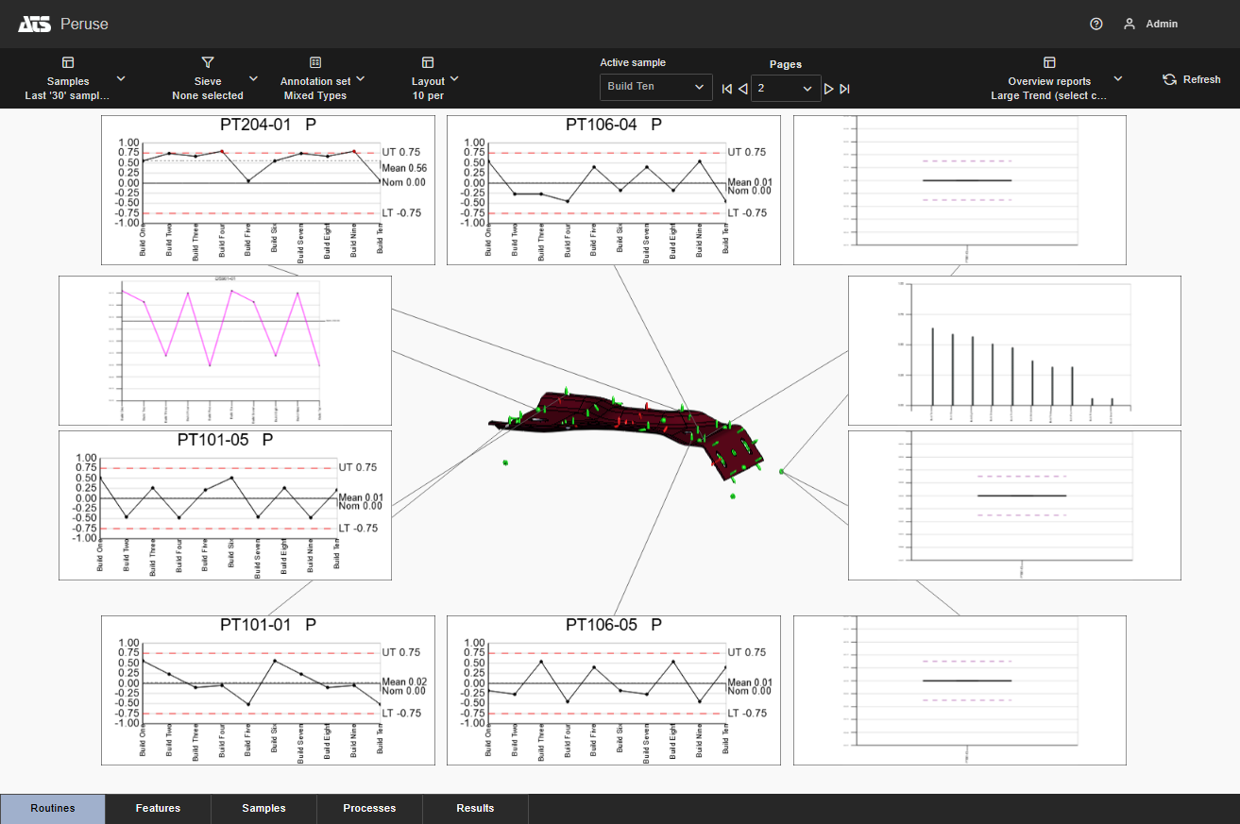Go to the previous page arrow

[742, 89]
